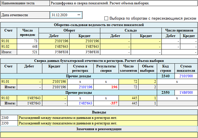198x138 pixels.
Task: Click the empty remarks and recommendations field
Action: tap(99, 135)
